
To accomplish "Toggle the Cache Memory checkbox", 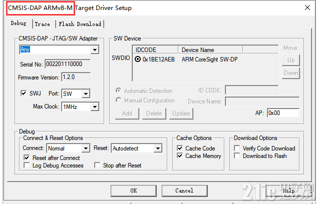I will 180,156.
